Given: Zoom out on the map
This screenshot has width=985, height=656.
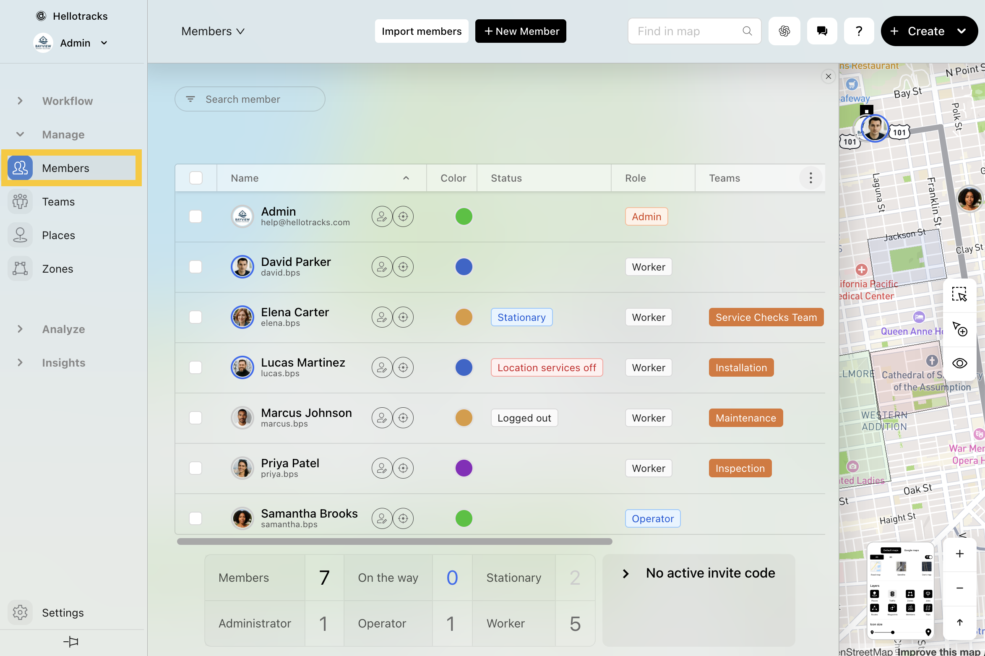Looking at the screenshot, I should 959,588.
